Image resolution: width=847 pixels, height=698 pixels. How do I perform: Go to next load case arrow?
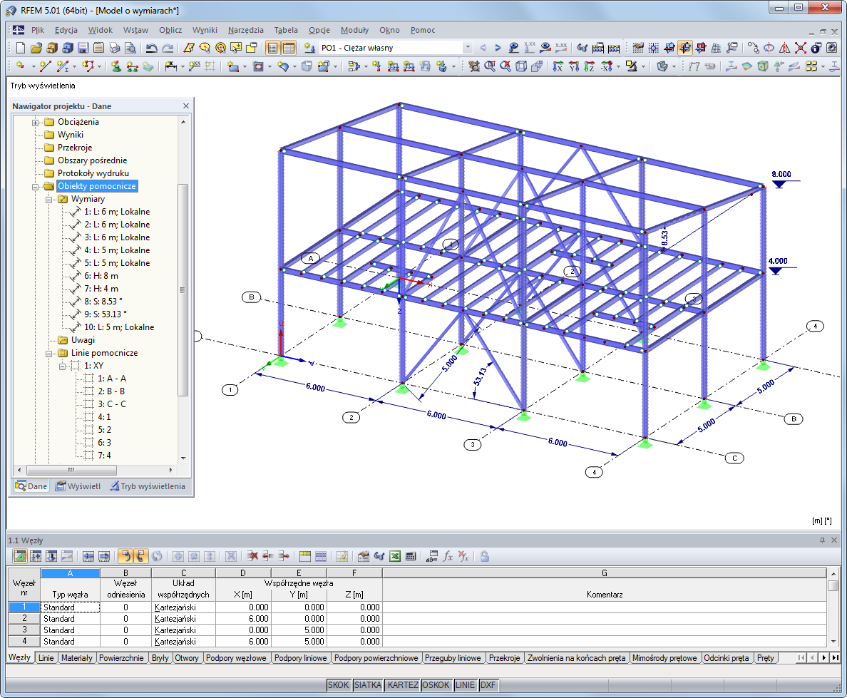point(498,48)
